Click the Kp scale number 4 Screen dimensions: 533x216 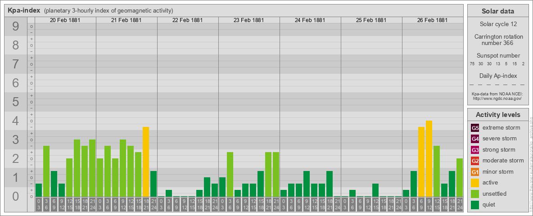[16, 121]
